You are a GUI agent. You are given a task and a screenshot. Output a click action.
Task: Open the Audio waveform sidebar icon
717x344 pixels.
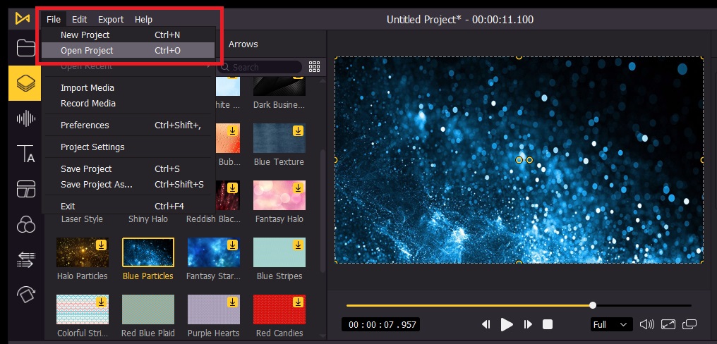click(x=26, y=118)
